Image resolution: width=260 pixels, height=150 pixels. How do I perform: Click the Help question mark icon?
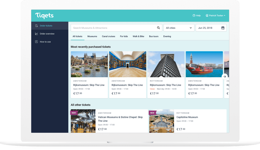click(x=194, y=15)
